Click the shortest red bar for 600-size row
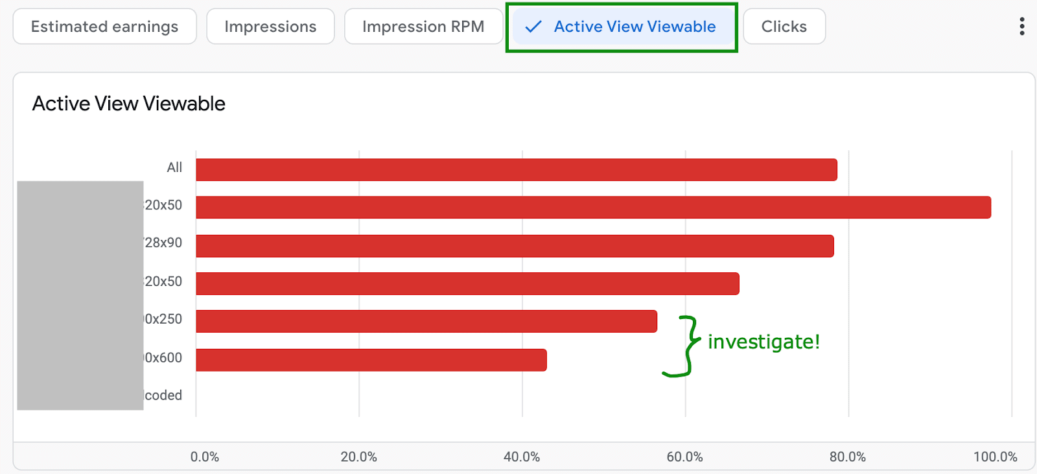 pyautogui.click(x=371, y=361)
